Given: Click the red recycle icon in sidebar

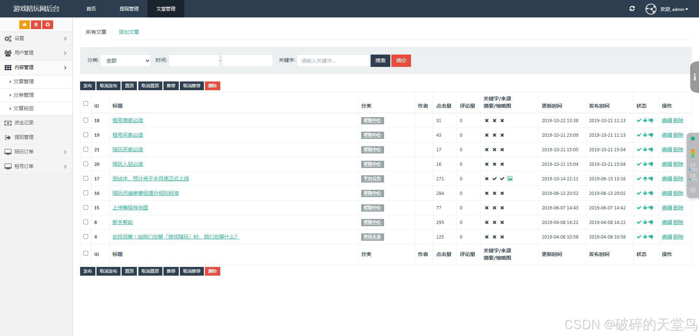Looking at the screenshot, I should point(47,25).
